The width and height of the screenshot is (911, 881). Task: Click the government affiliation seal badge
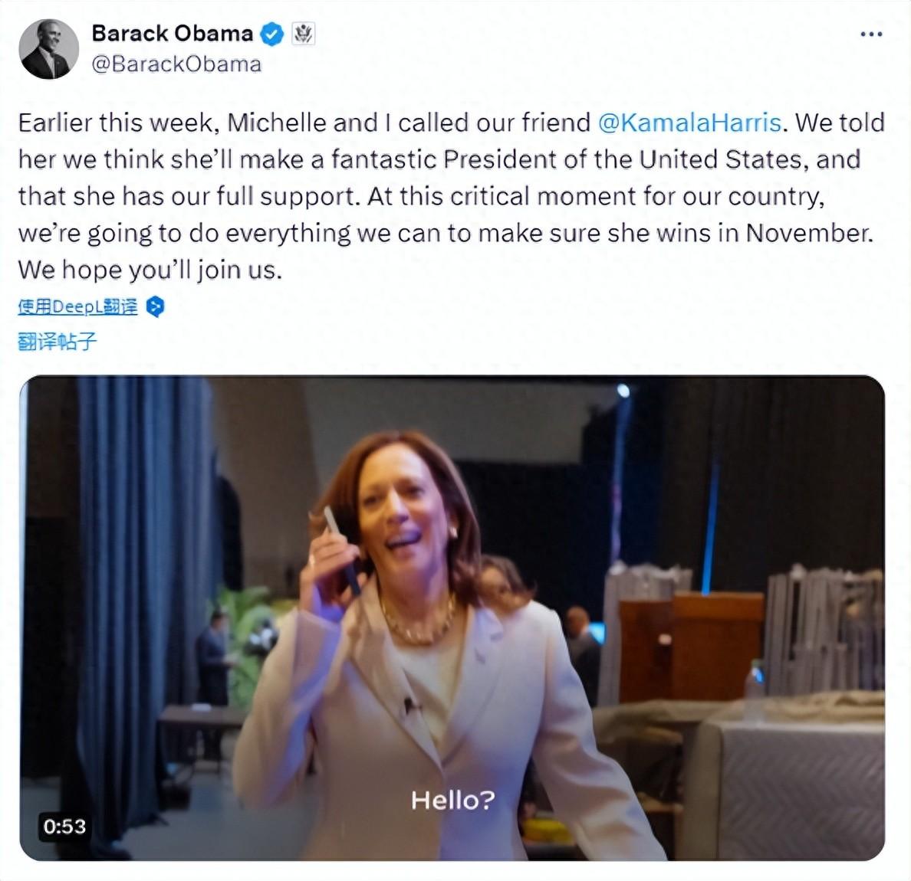[x=304, y=34]
